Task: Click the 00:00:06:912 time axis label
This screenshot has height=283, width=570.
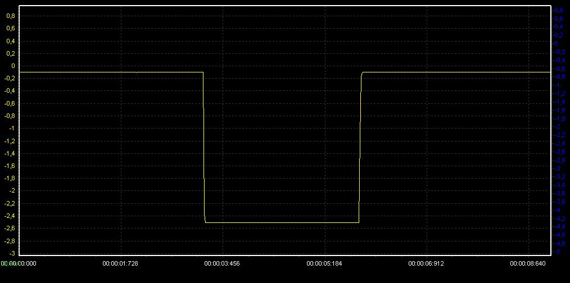Action: [426, 263]
